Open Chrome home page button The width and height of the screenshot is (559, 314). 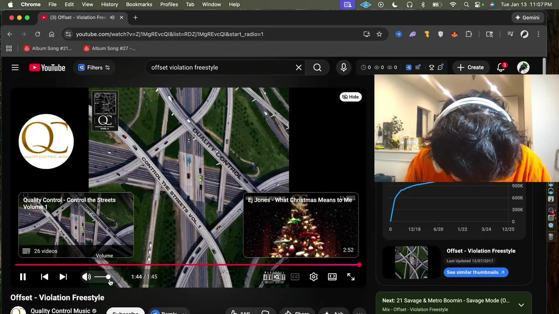52,34
